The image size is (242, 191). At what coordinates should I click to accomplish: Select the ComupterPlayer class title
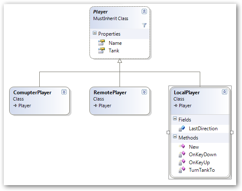(x=32, y=93)
